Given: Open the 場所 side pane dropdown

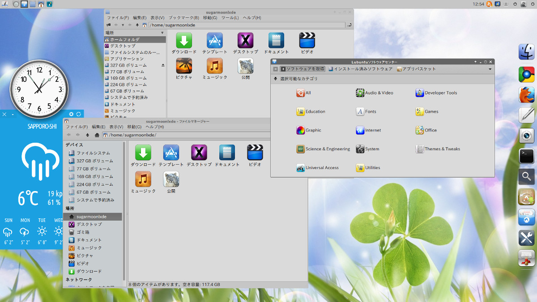Looking at the screenshot, I should pos(162,33).
